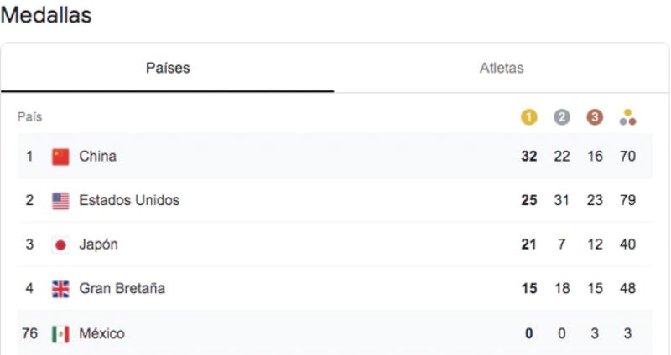Click the gold medal column icon
Viewport: 671px width, 355px height.
tap(530, 116)
